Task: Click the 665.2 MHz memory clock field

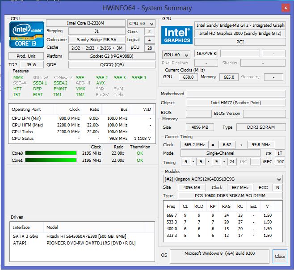Action: click(194, 145)
